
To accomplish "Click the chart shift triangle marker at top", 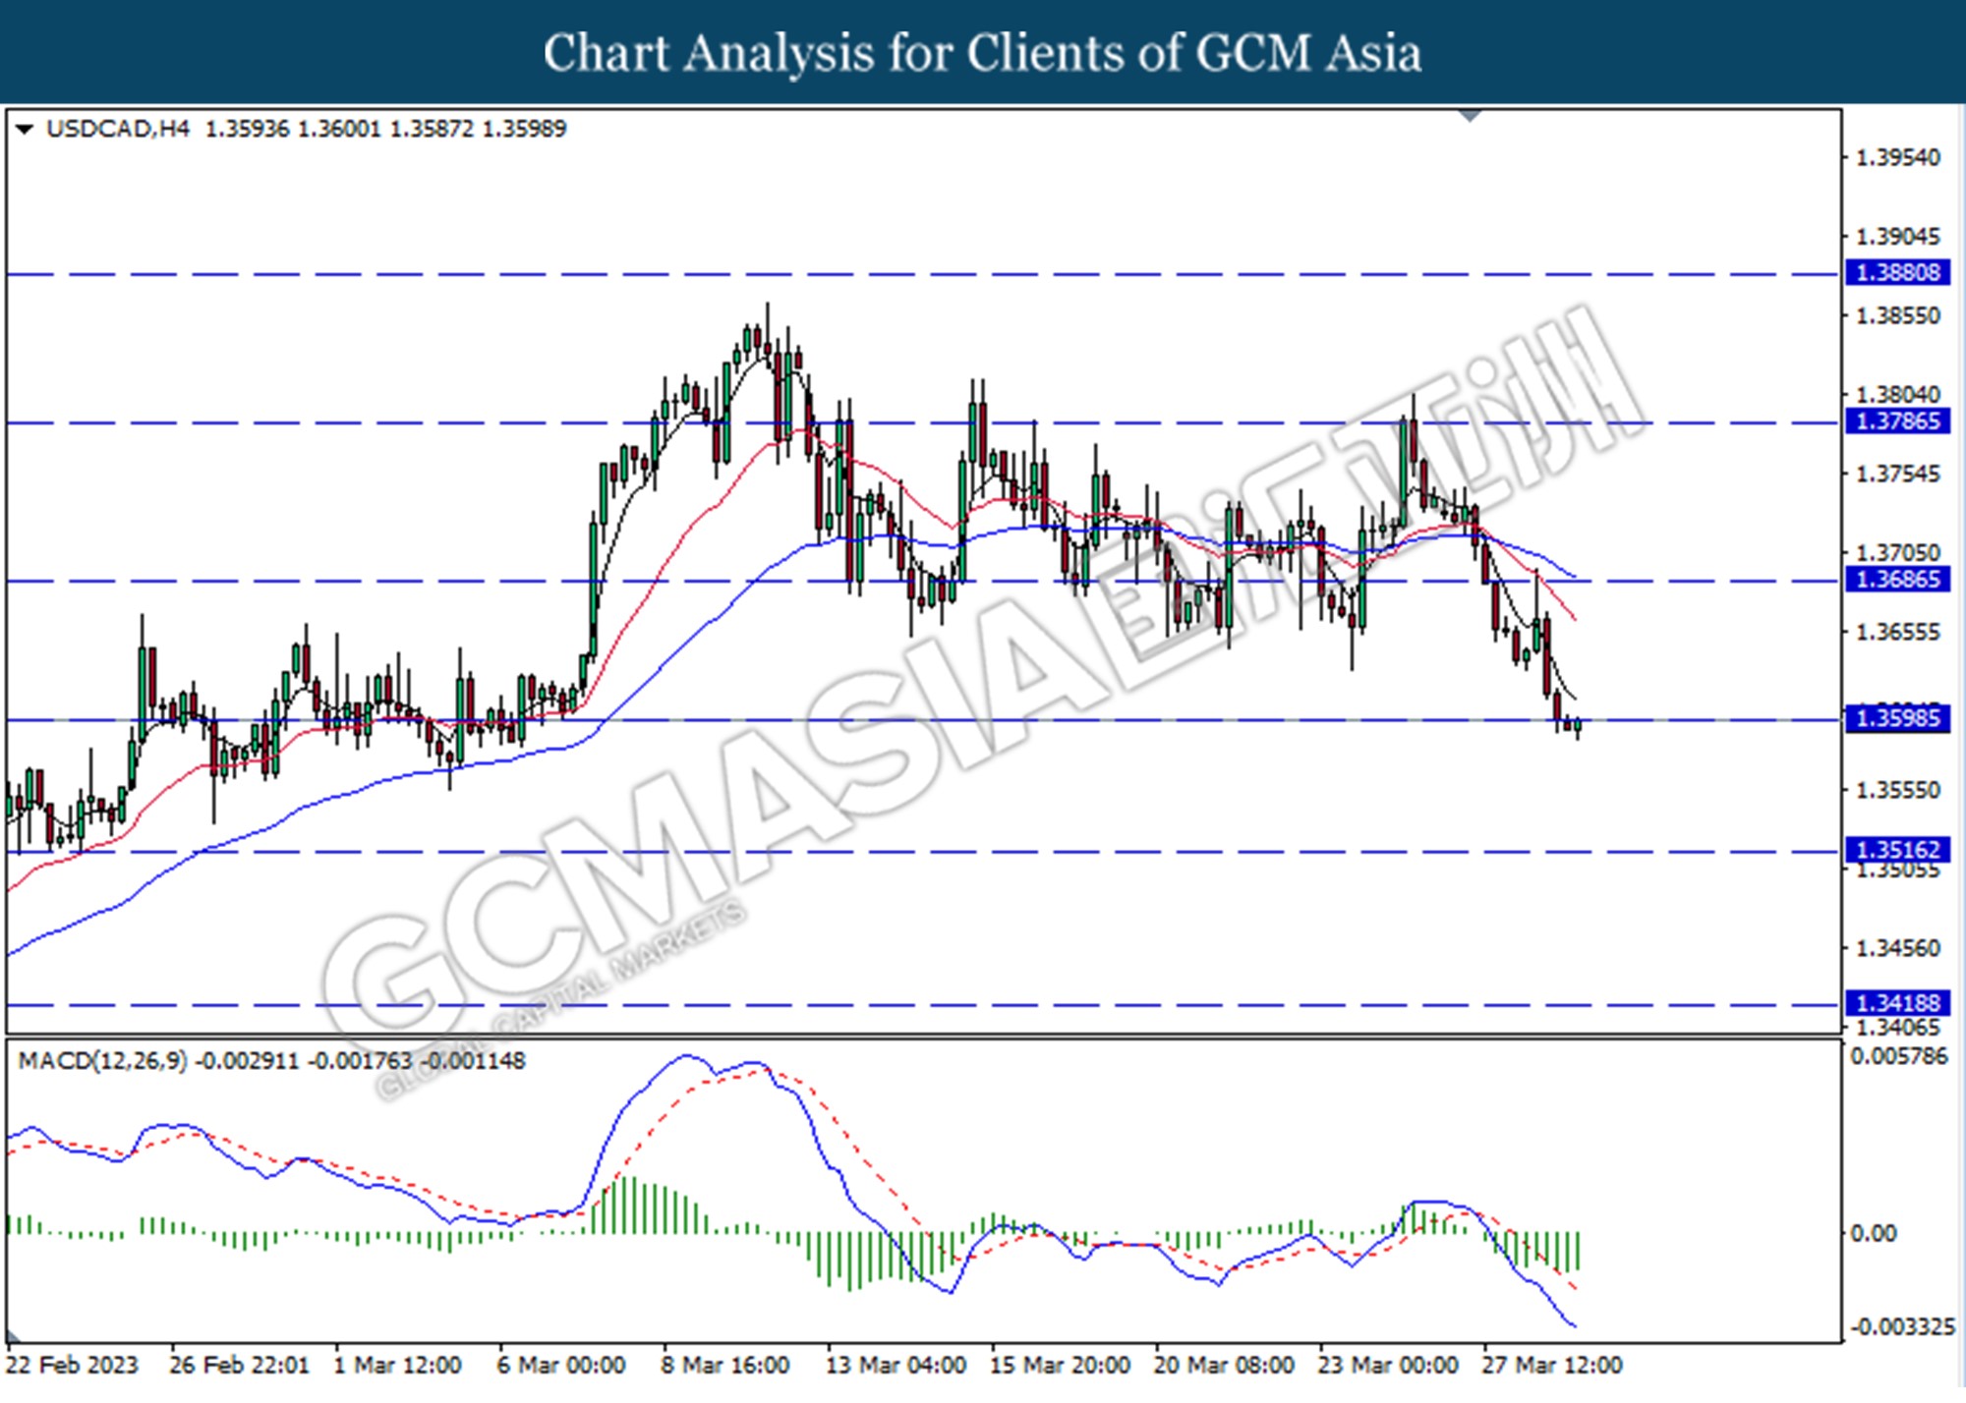I will pos(1470,116).
